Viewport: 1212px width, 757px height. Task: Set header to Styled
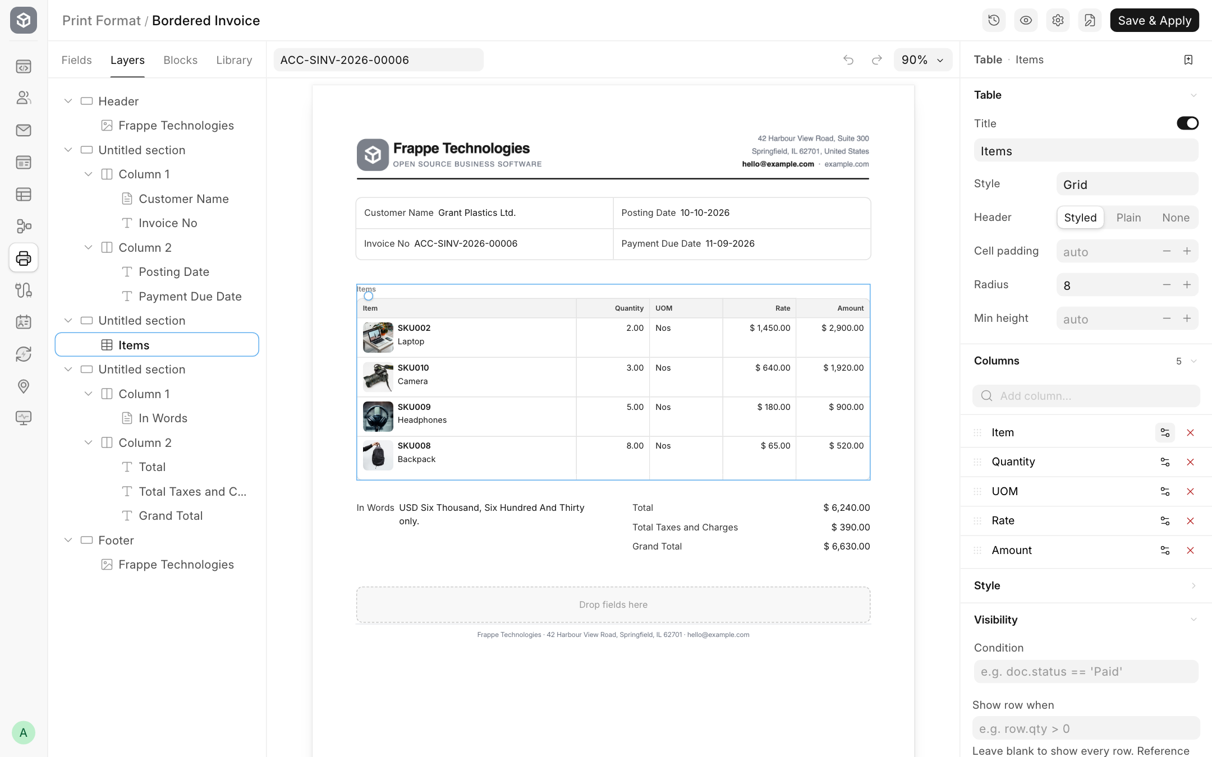click(x=1080, y=218)
